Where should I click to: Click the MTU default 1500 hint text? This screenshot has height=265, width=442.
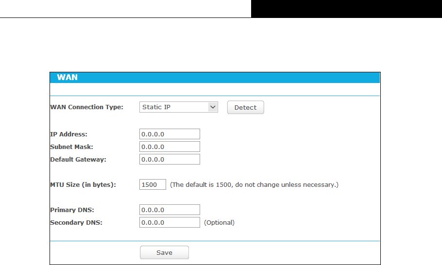point(254,185)
